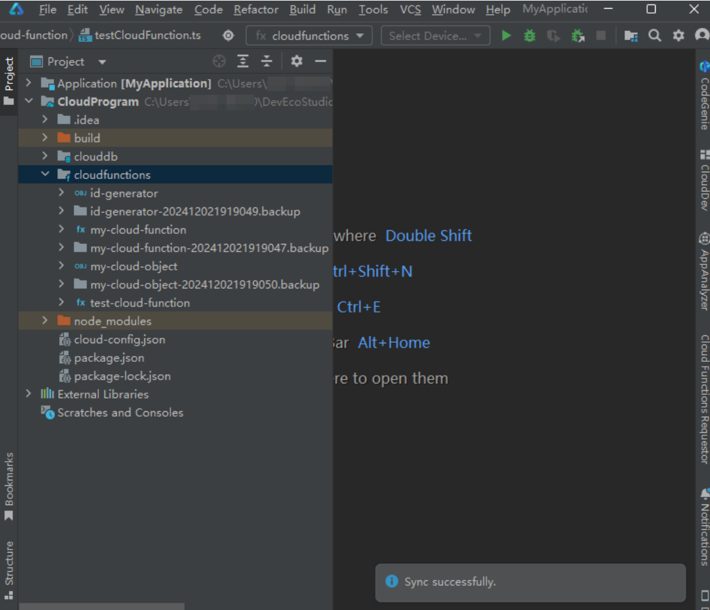Image resolution: width=710 pixels, height=610 pixels.
Task: Hide the Project panel with minus icon
Action: tap(320, 61)
